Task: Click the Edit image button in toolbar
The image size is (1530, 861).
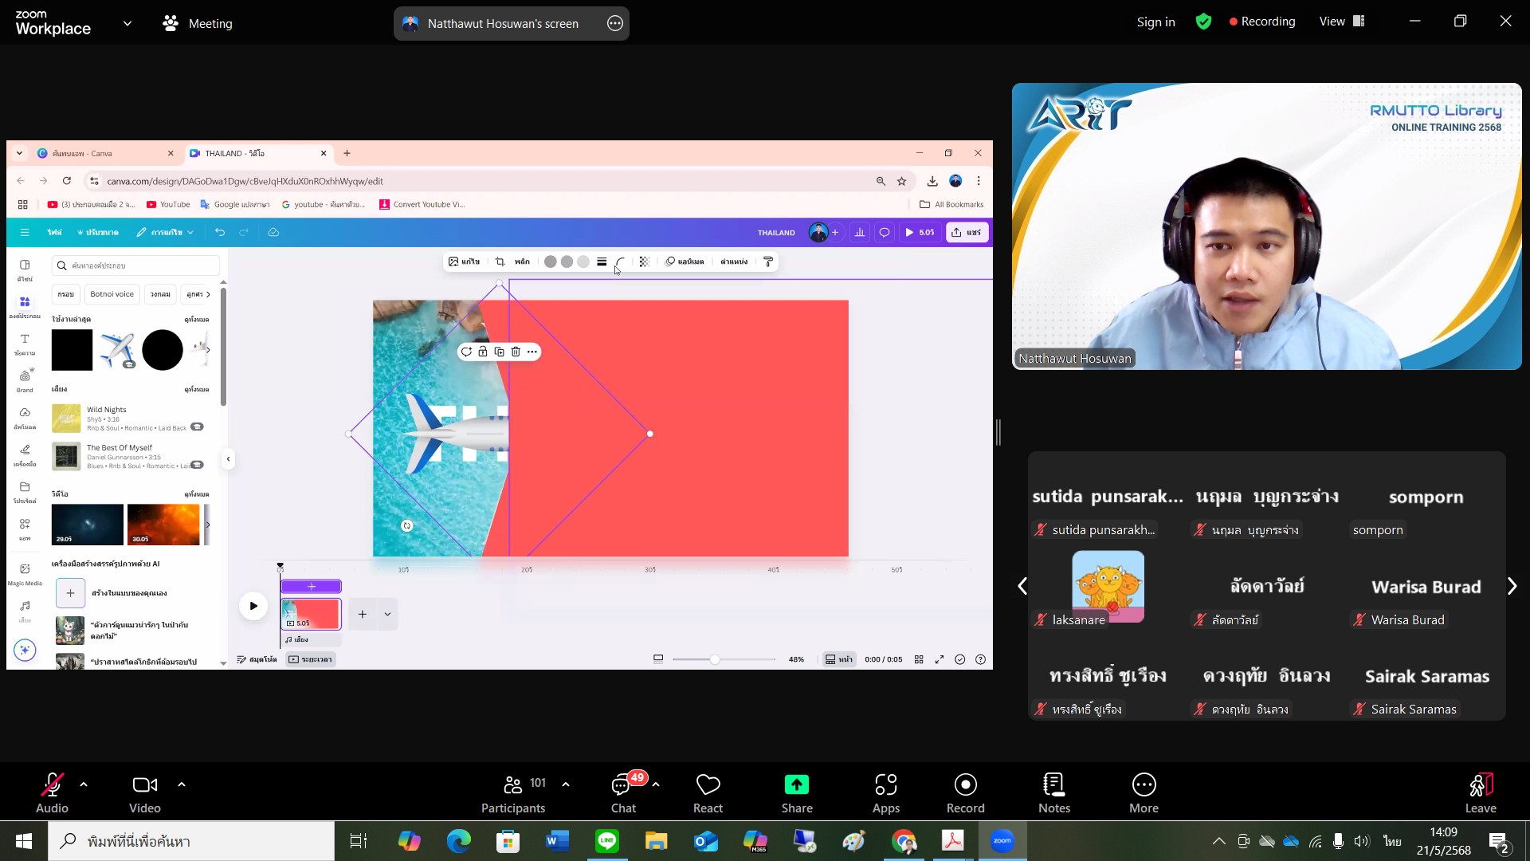Action: (x=464, y=261)
